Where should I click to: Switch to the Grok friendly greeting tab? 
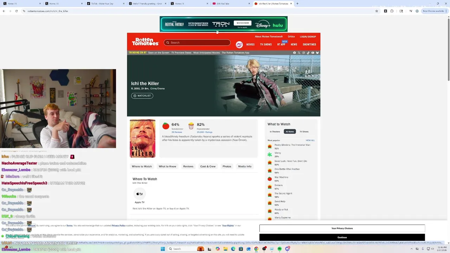[147, 4]
